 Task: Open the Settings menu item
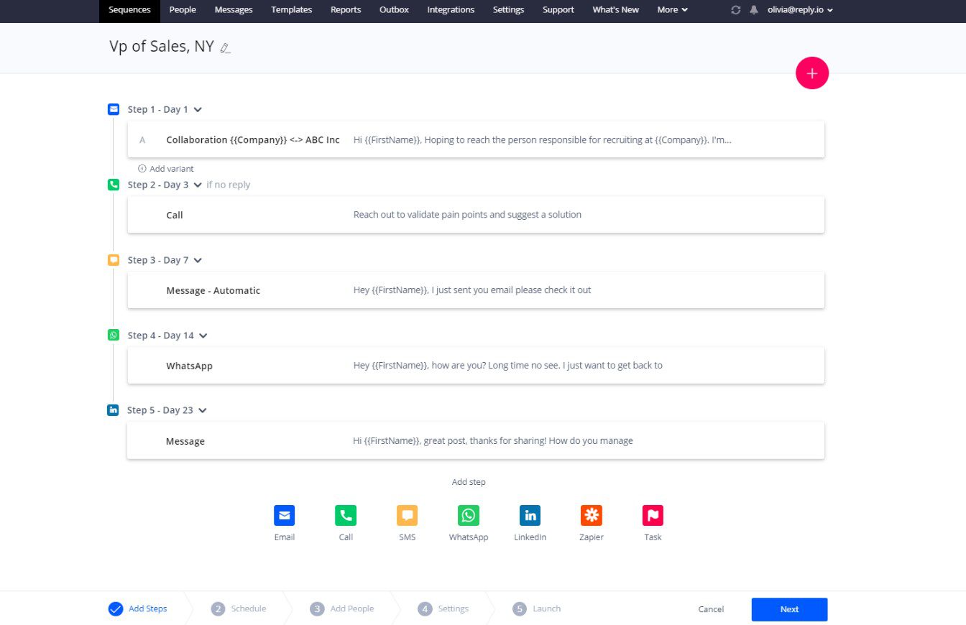point(508,10)
